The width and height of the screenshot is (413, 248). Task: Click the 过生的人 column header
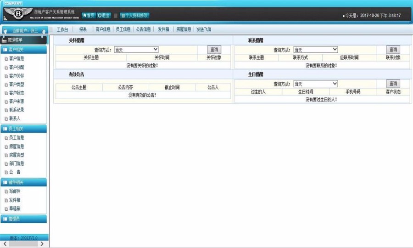pos(258,92)
